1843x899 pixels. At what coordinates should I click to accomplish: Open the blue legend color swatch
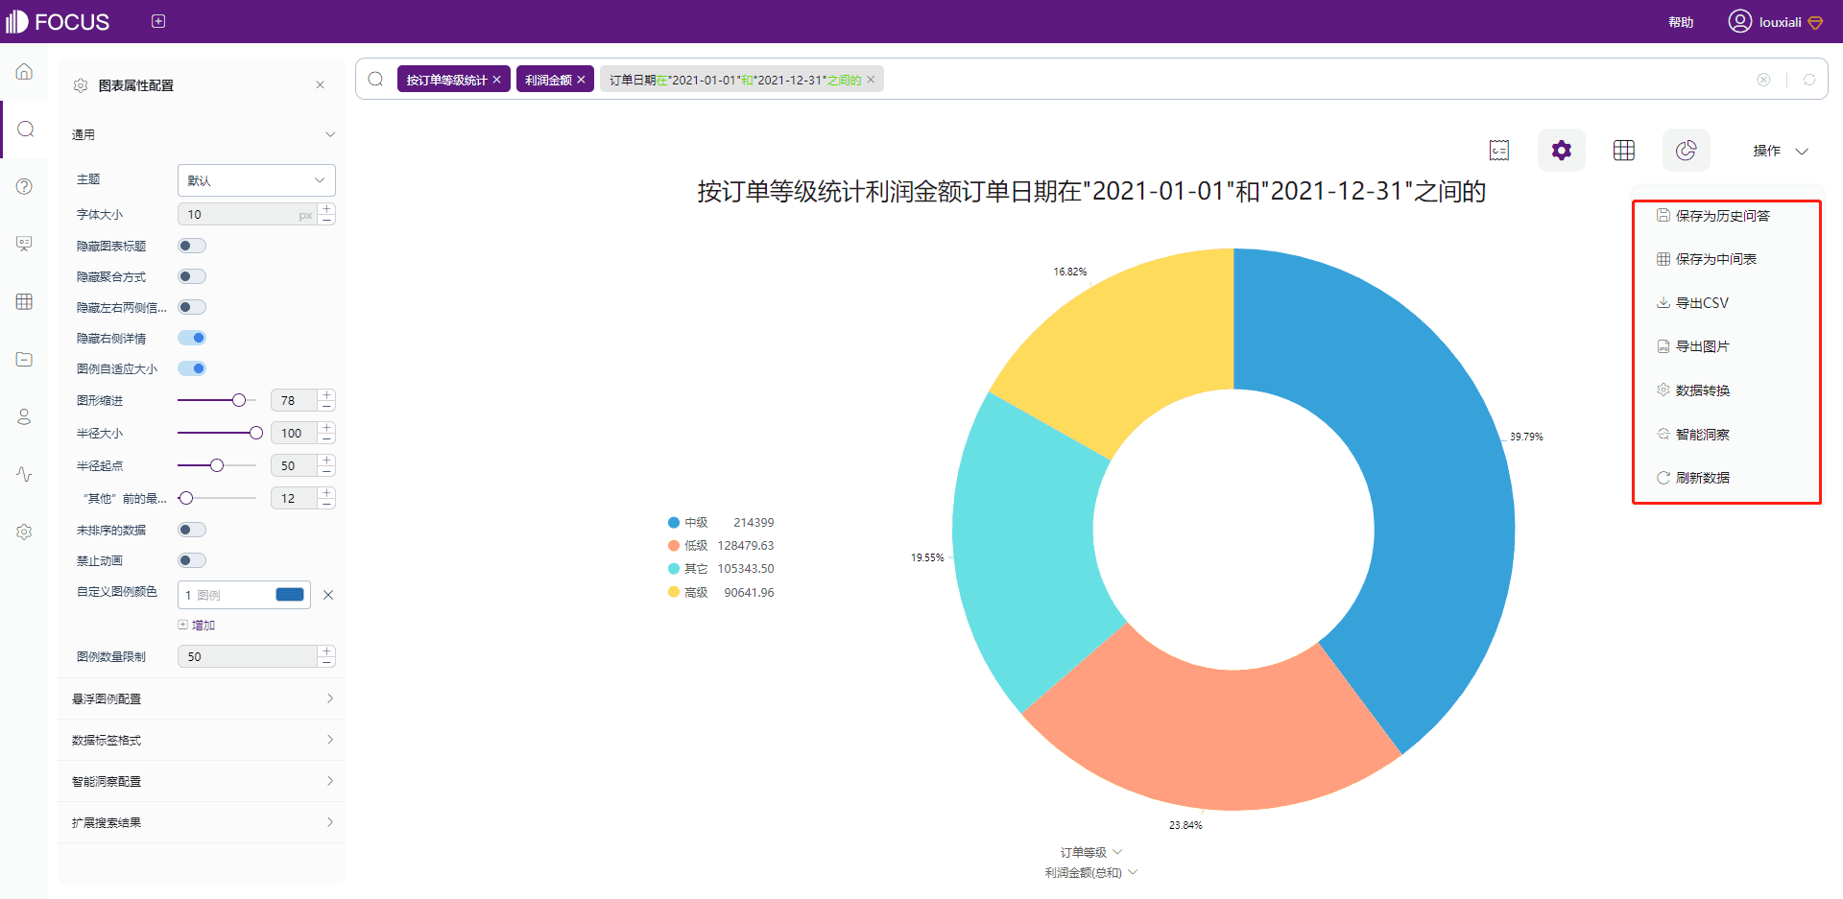290,595
